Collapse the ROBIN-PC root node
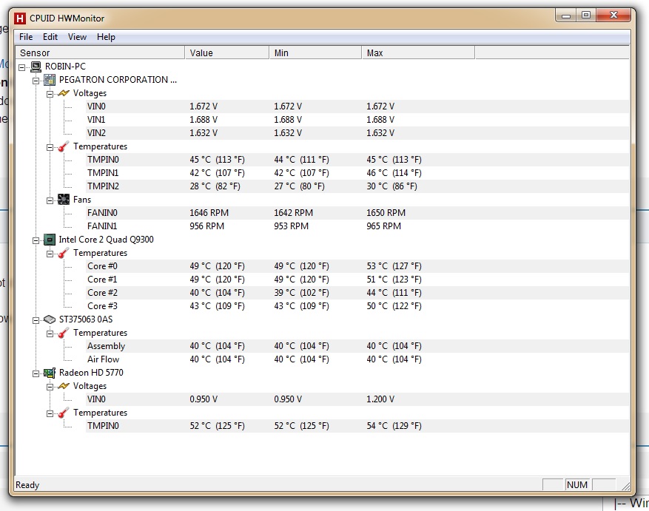The image size is (649, 511). click(x=22, y=67)
